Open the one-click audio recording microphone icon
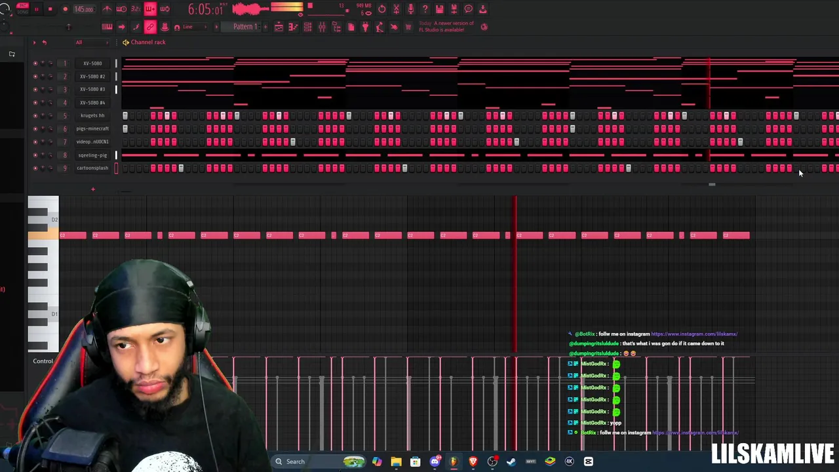Screen dimensions: 839x472 pyautogui.click(x=411, y=9)
